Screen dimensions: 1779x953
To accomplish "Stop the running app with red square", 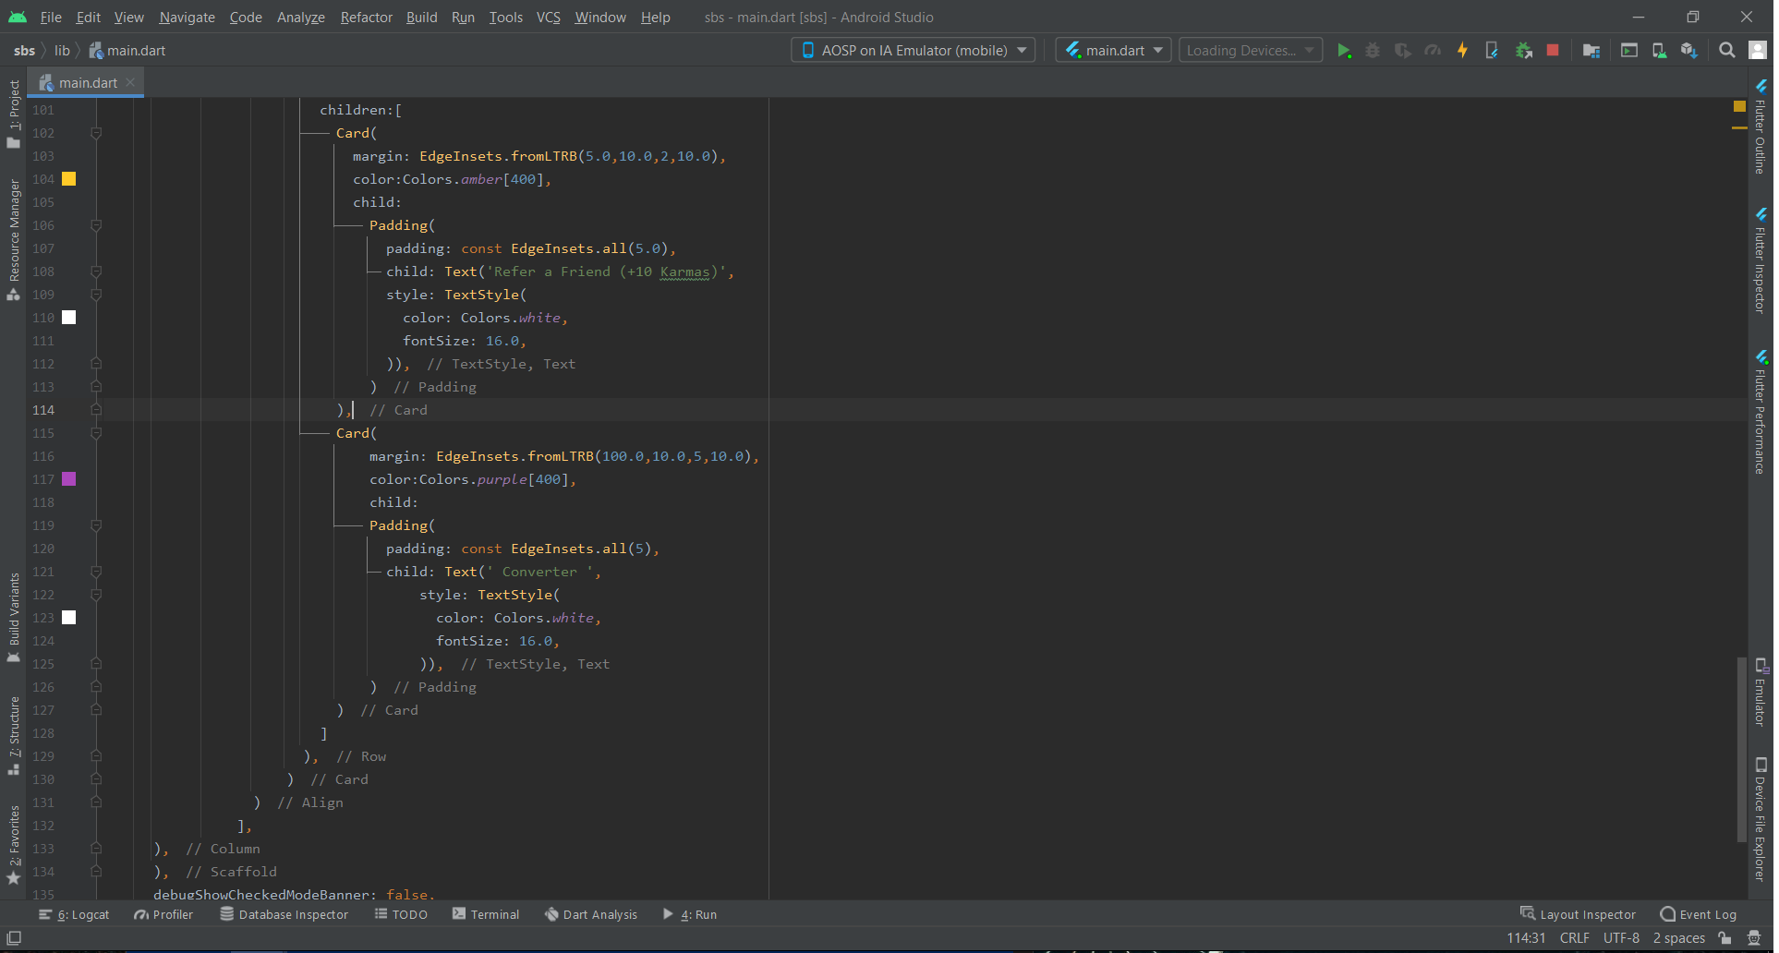I will click(x=1553, y=51).
